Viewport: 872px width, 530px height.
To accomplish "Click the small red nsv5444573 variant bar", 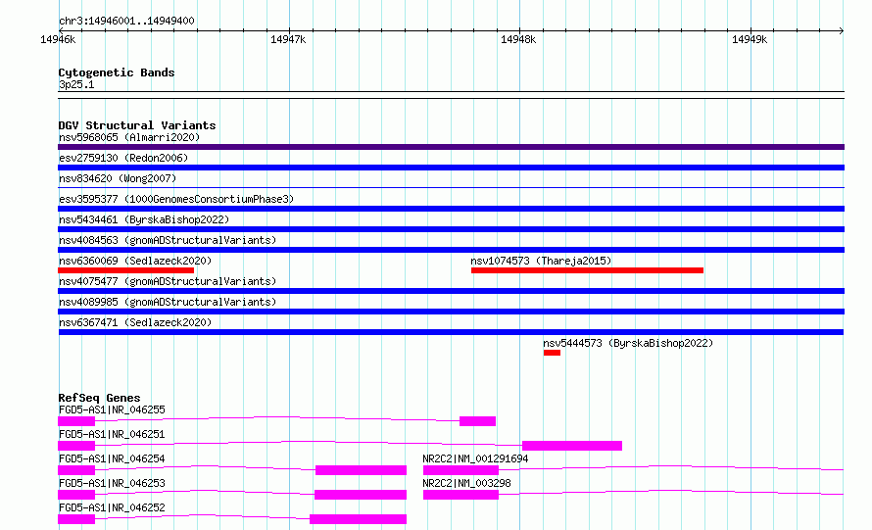I will tap(552, 353).
